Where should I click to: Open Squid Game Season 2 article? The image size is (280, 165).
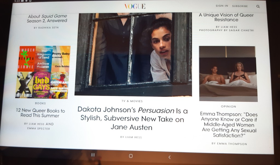point(47,18)
